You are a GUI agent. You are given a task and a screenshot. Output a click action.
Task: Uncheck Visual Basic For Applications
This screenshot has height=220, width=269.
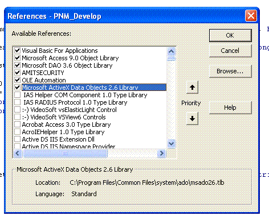pyautogui.click(x=18, y=51)
